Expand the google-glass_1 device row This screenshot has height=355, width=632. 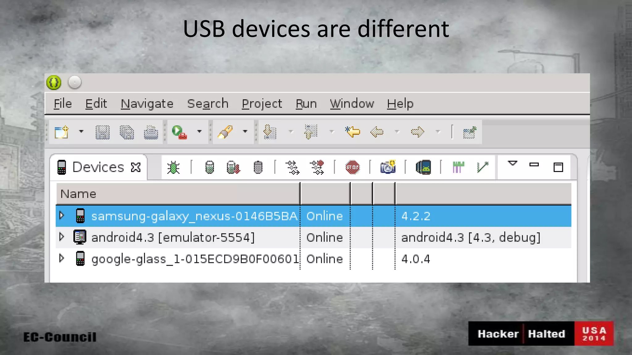tap(62, 258)
